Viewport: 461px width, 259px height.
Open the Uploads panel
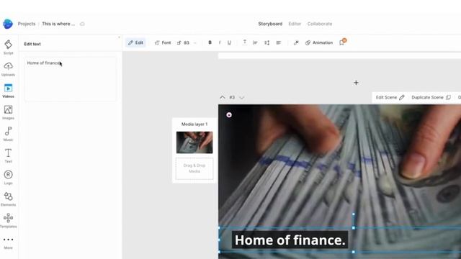8,69
